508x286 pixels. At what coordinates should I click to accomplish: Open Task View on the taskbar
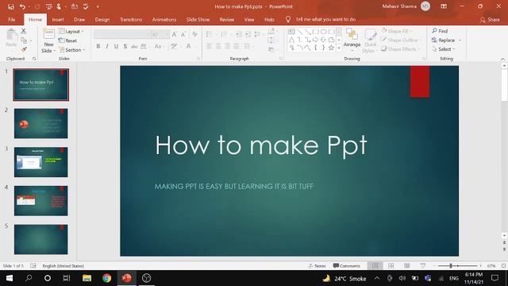pos(67,278)
